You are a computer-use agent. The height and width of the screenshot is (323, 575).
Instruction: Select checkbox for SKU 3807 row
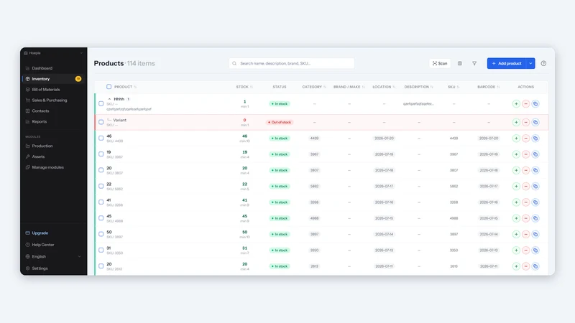pyautogui.click(x=101, y=170)
